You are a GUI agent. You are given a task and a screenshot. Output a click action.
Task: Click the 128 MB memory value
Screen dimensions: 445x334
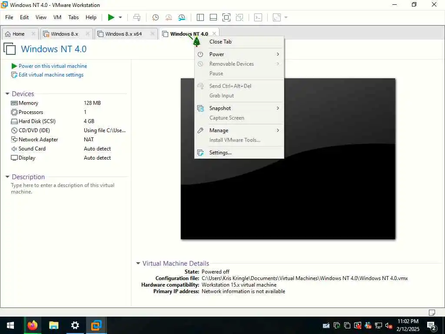click(x=92, y=103)
